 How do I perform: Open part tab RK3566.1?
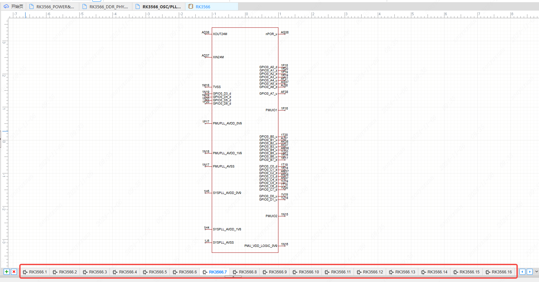coord(35,272)
